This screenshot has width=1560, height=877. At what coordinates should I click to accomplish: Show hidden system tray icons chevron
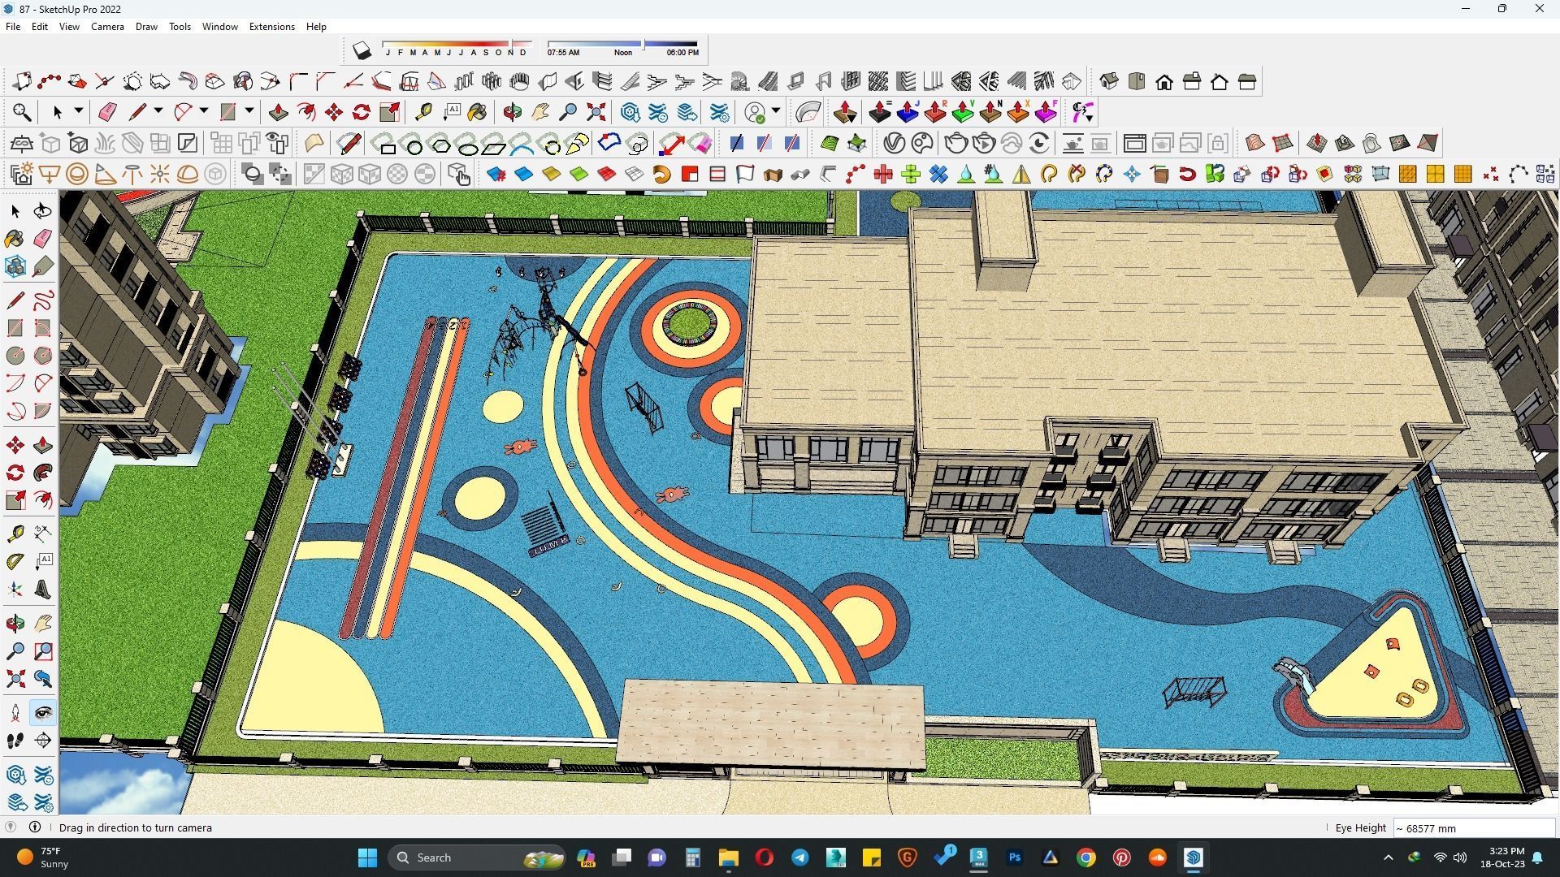pos(1388,858)
